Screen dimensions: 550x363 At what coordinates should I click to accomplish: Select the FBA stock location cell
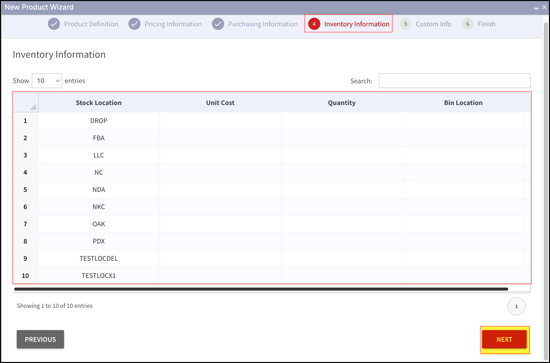tap(99, 138)
